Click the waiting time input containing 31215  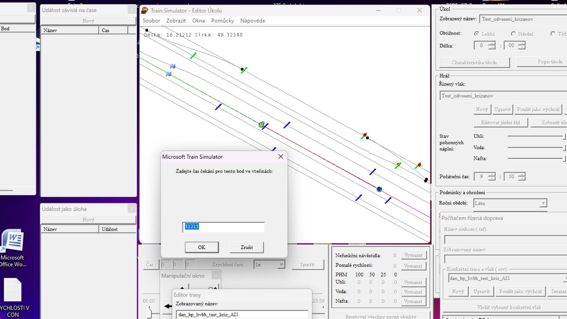pyautogui.click(x=224, y=227)
